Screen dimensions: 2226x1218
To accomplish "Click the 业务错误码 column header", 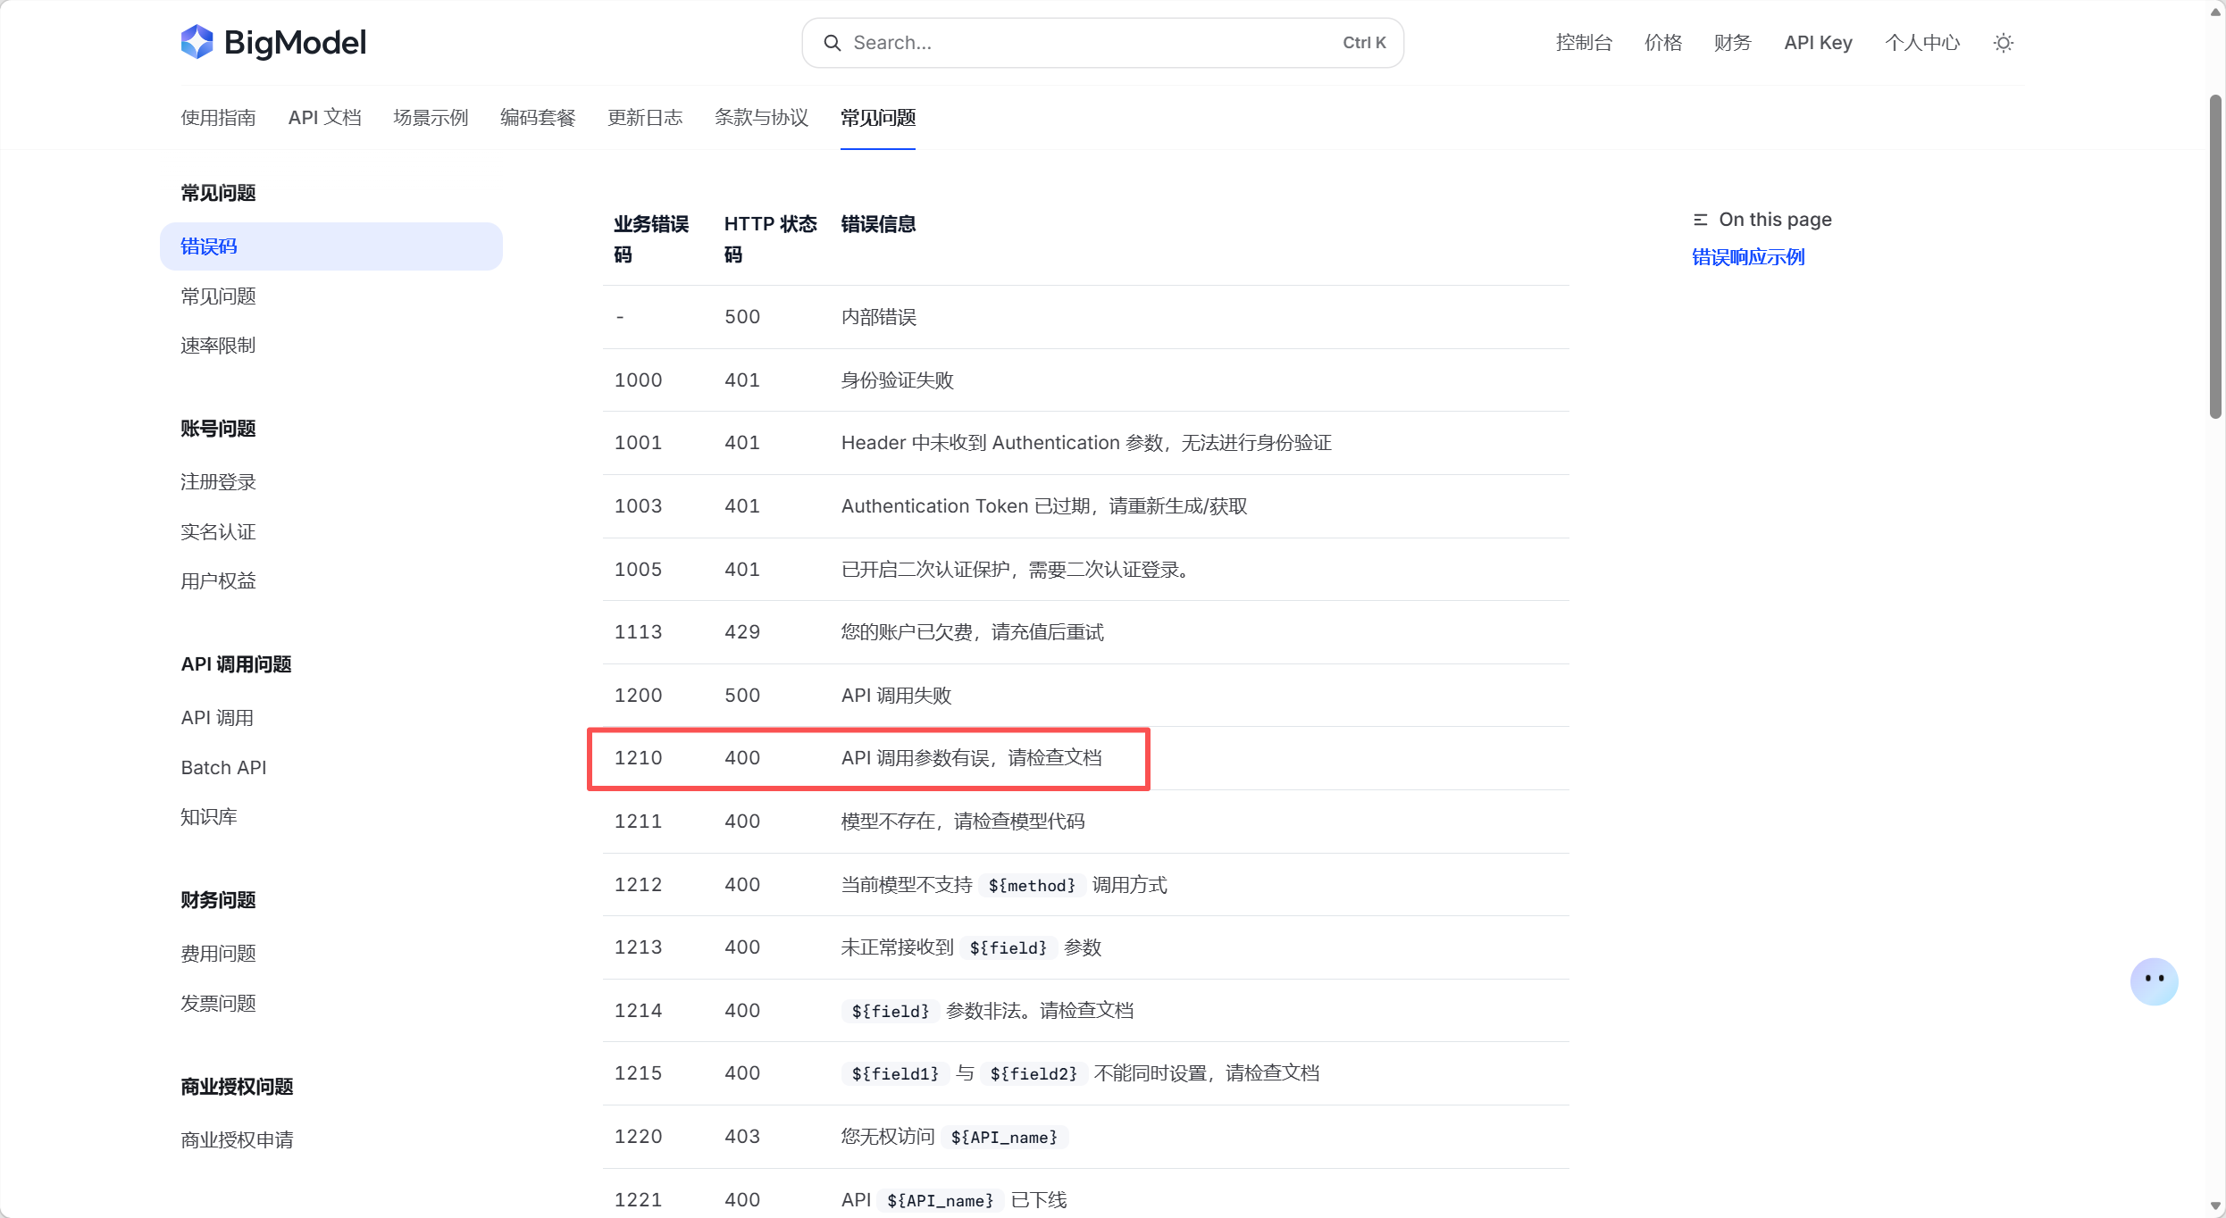I will coord(651,239).
